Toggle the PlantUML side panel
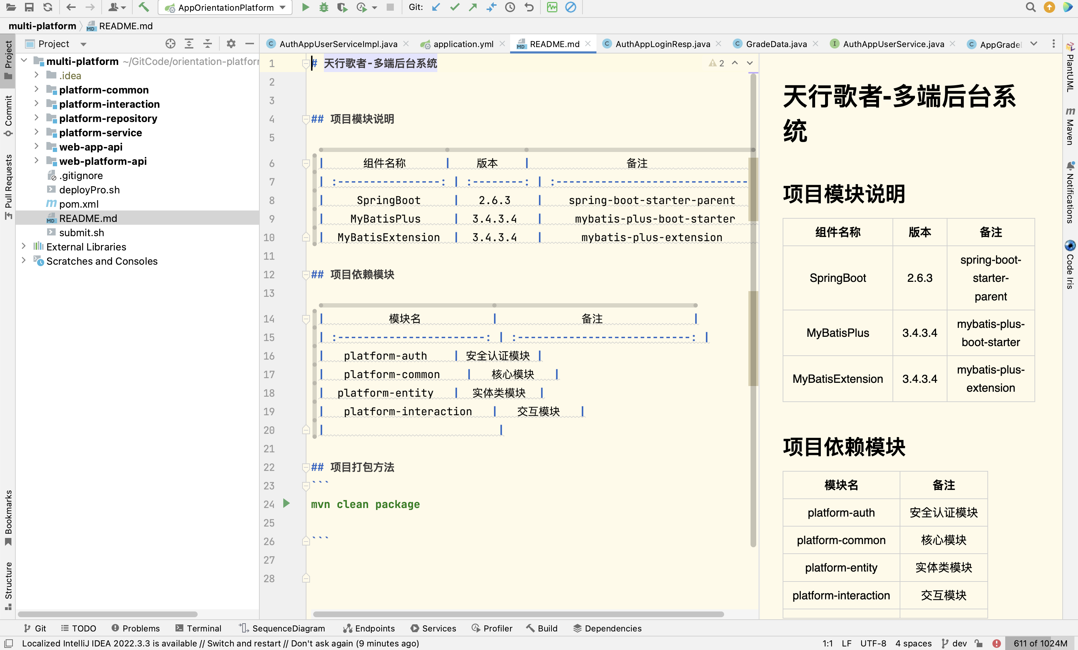Screen dimensions: 1078x650 pos(1070,67)
